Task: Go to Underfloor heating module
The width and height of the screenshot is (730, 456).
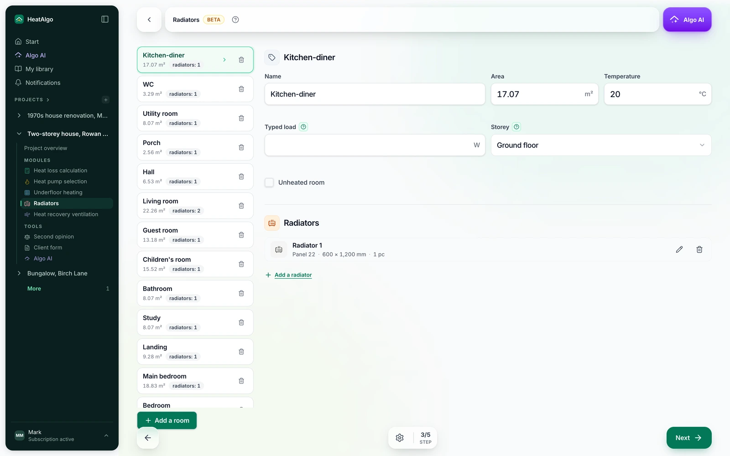Action: (58, 192)
